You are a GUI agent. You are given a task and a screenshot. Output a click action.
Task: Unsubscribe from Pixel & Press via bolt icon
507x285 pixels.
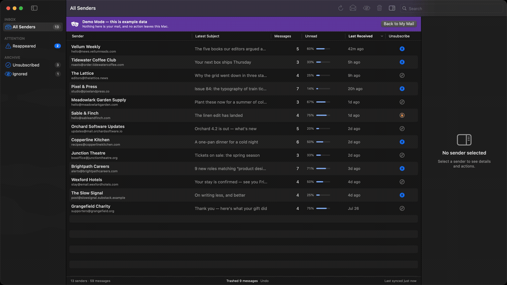(x=402, y=89)
